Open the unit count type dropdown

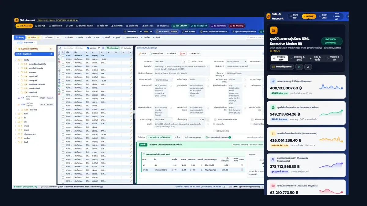(164, 79)
